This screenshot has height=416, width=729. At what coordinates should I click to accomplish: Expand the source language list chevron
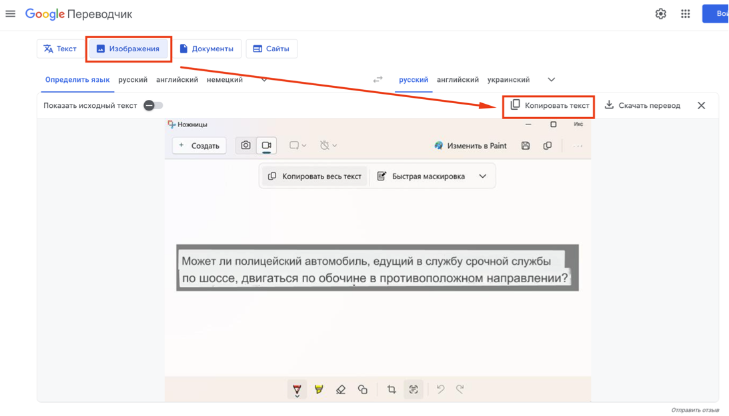(264, 80)
